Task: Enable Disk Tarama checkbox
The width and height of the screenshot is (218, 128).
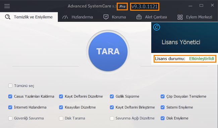Action: [61, 118]
